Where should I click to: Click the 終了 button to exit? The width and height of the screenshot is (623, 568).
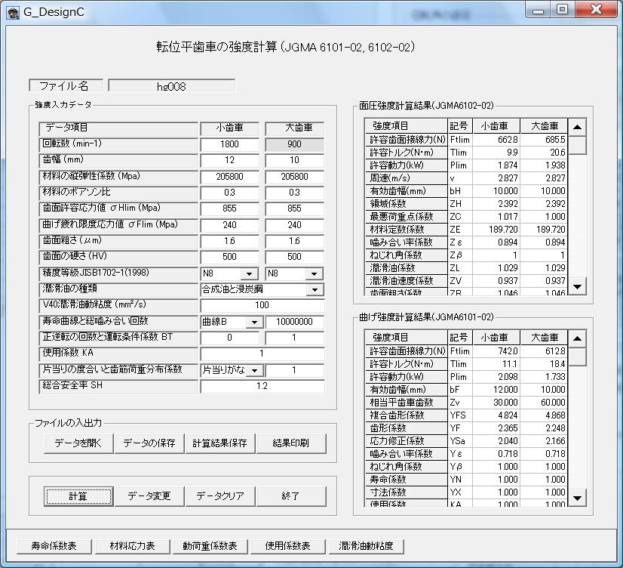click(x=291, y=496)
